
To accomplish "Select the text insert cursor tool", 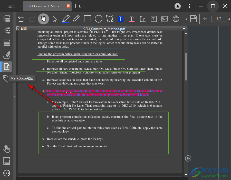I will click(x=142, y=19).
